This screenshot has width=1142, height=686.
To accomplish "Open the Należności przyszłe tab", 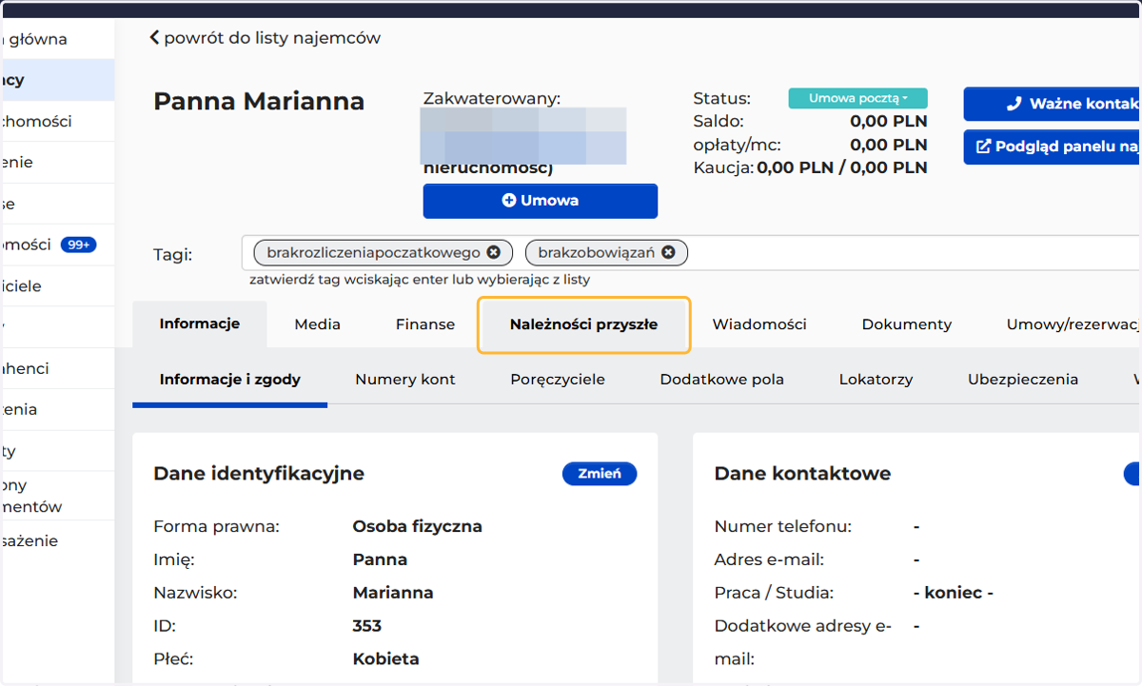I will tap(583, 324).
